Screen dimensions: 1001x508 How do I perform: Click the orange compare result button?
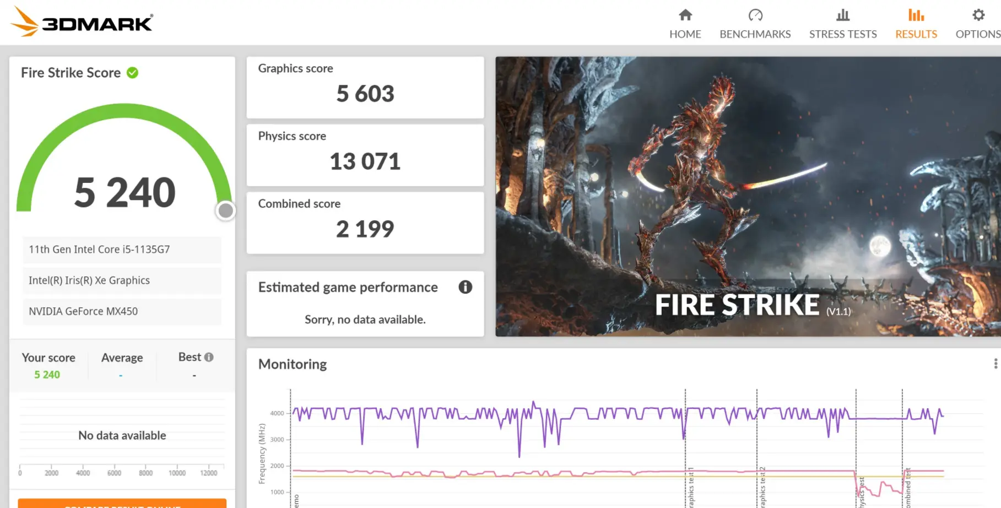pos(122,503)
